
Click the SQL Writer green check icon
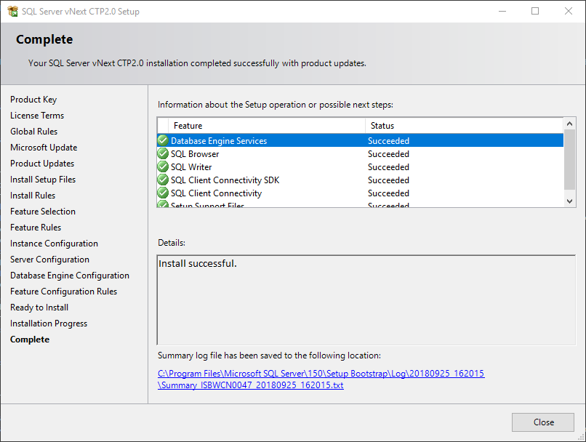coord(162,166)
